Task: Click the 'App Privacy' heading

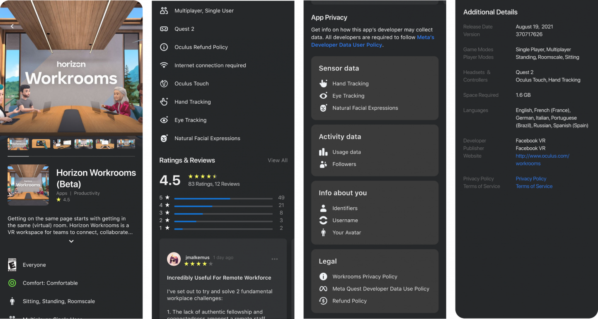Action: (x=329, y=17)
